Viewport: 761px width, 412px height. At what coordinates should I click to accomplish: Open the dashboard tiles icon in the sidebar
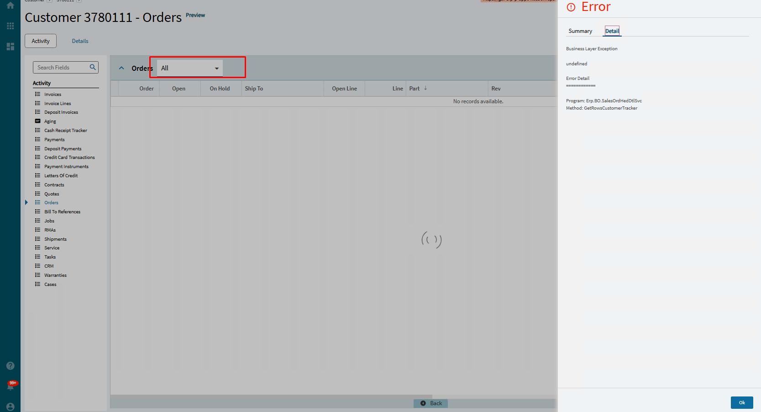(10, 47)
